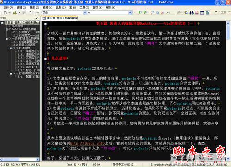Collapse outline node 3.3 打造共性
231x167 pixels.
(x=11, y=48)
